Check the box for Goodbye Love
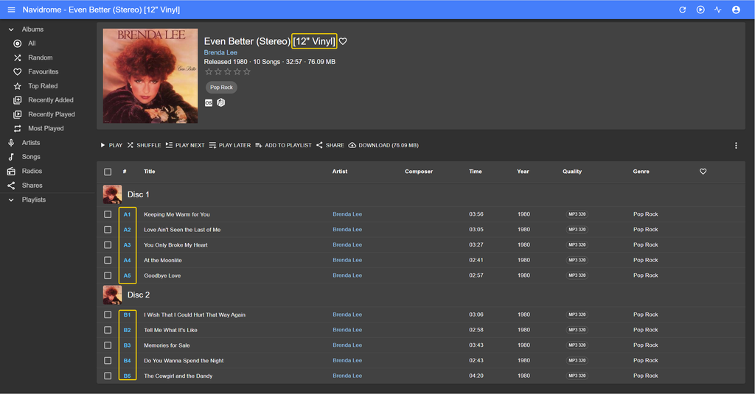This screenshot has height=394, width=755. [x=108, y=275]
